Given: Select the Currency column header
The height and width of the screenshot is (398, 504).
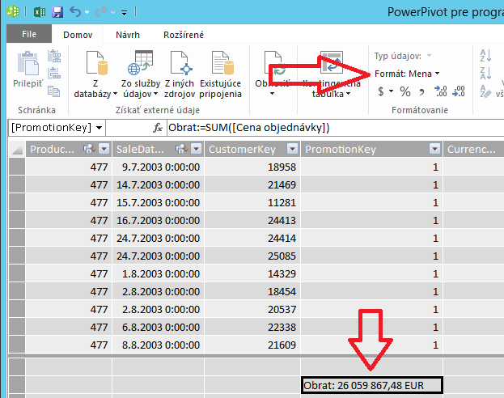Looking at the screenshot, I should (474, 149).
